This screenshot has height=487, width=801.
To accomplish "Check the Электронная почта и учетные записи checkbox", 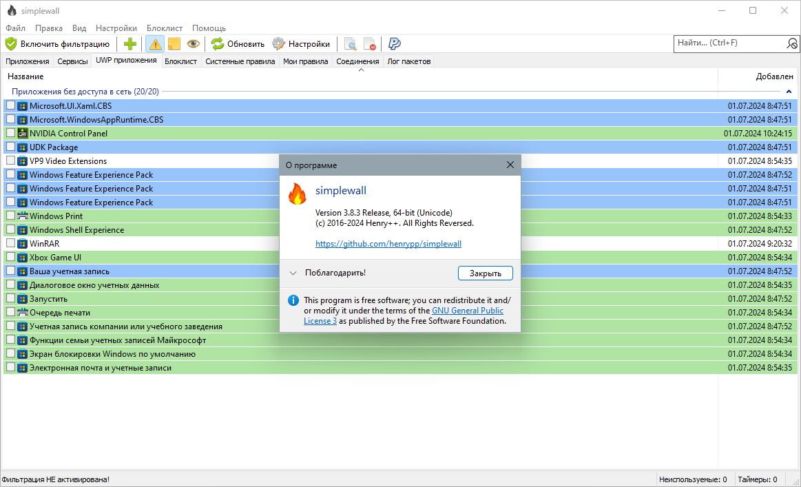I will [10, 367].
